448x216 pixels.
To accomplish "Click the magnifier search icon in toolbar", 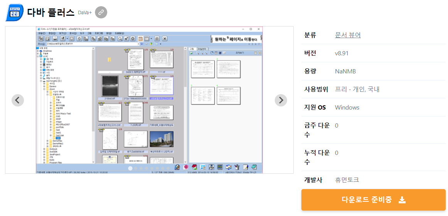I will coord(120,38).
